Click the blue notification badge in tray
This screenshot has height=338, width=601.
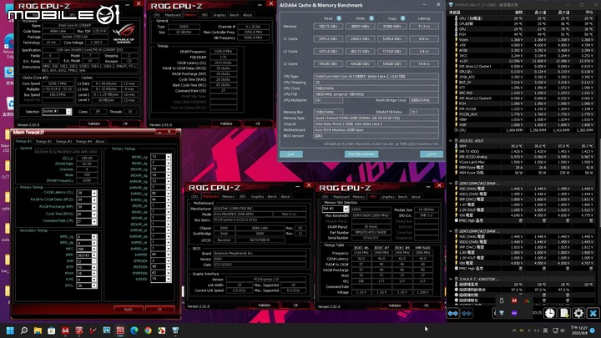[592, 330]
